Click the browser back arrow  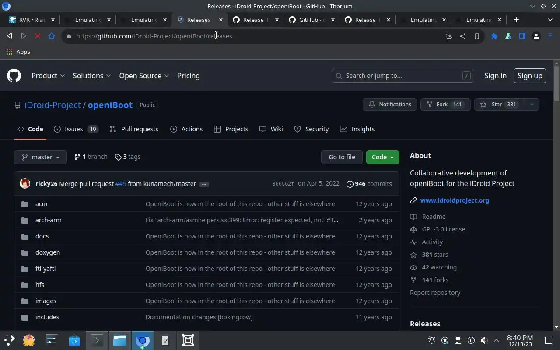pyautogui.click(x=10, y=36)
